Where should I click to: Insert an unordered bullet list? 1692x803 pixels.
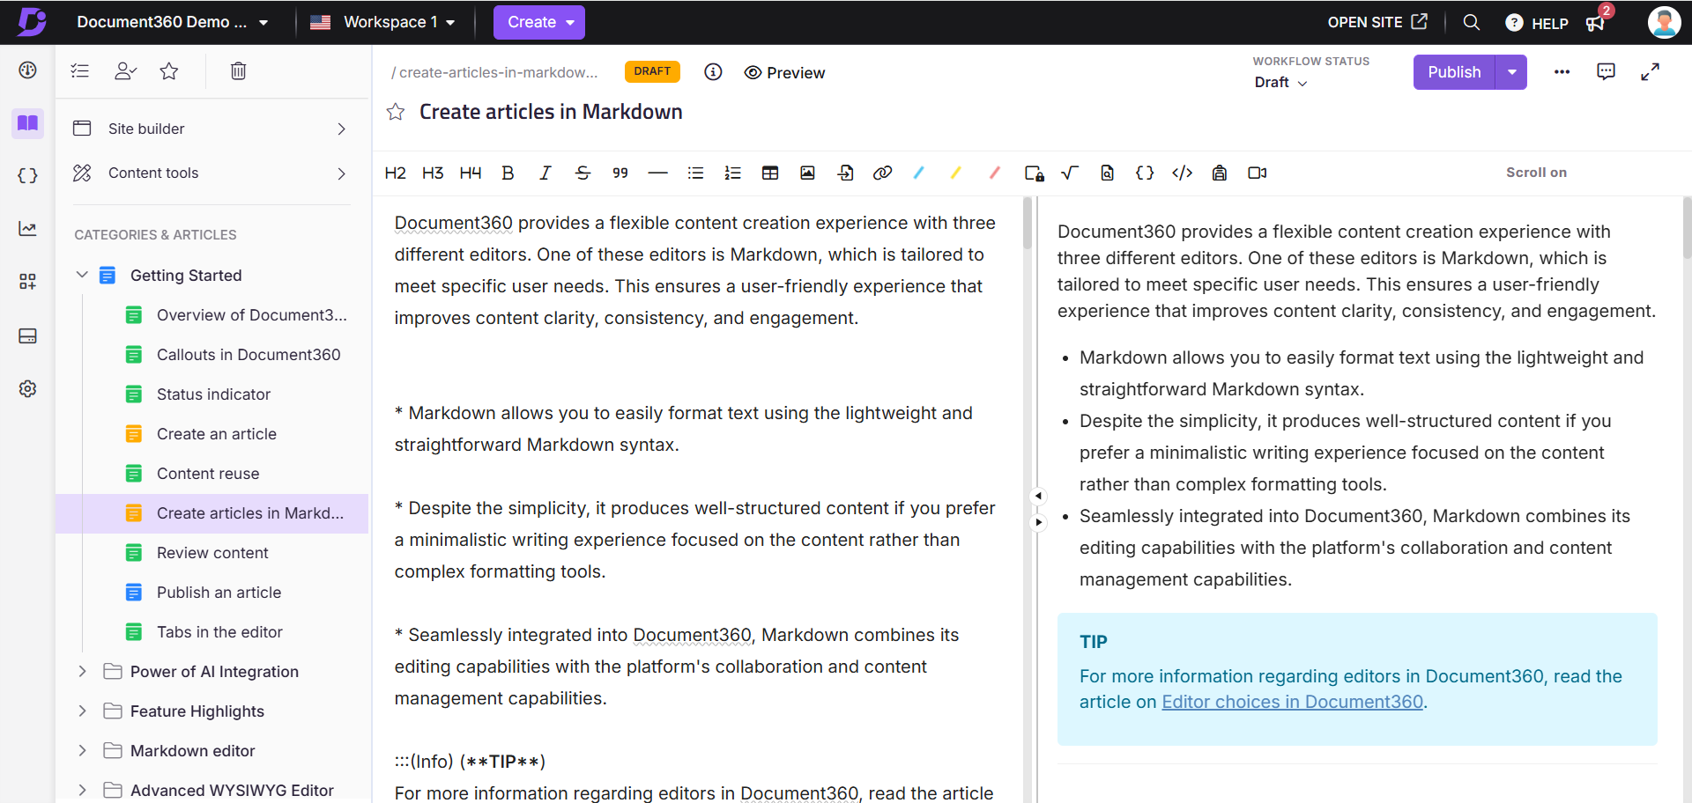695,173
